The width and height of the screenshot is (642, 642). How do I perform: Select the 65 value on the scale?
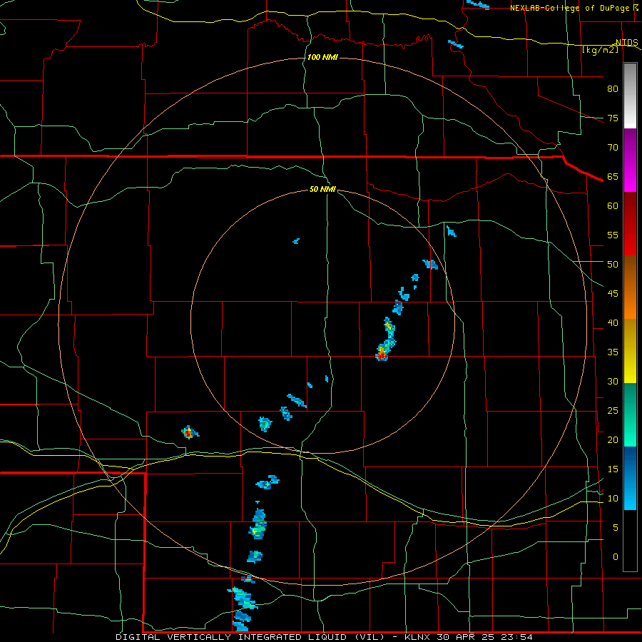613,176
